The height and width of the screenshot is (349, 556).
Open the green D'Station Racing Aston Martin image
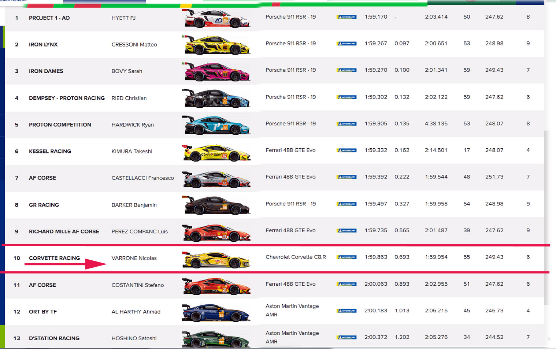tap(216, 339)
